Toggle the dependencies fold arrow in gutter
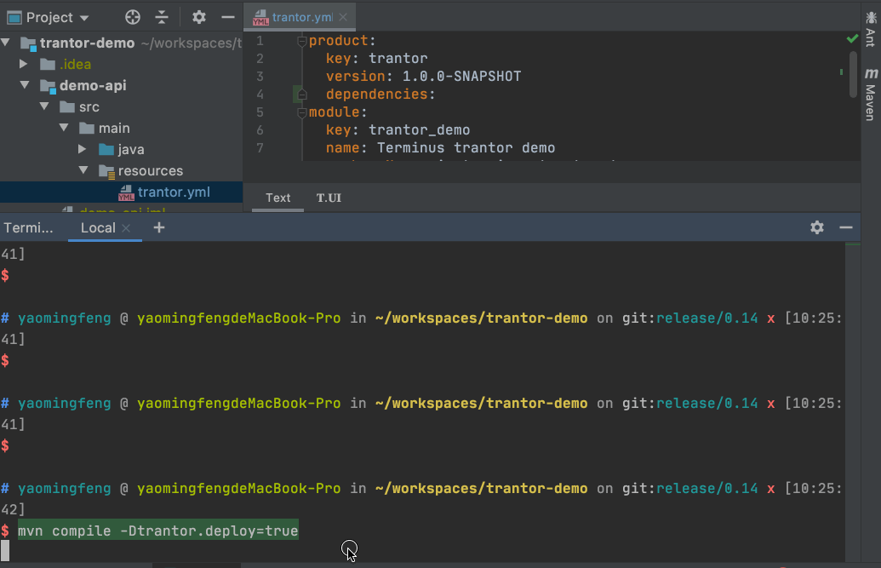Image resolution: width=881 pixels, height=568 pixels. 300,94
